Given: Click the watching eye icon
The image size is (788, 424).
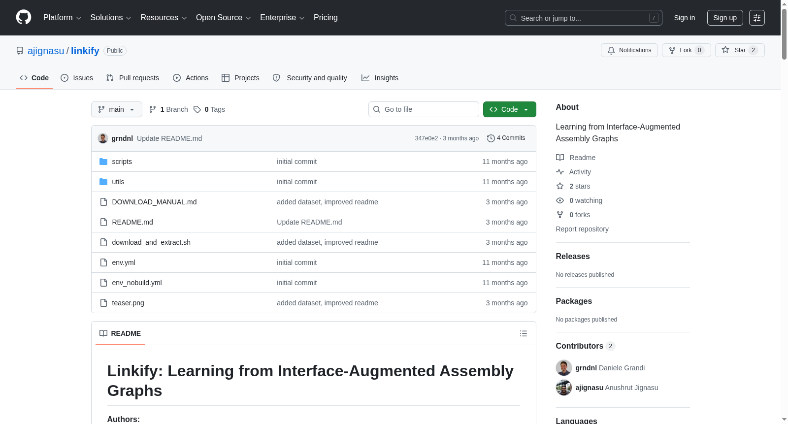Looking at the screenshot, I should click(560, 200).
